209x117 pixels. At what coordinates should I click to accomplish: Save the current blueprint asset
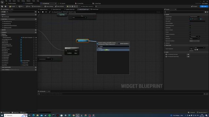(x=2, y=6)
